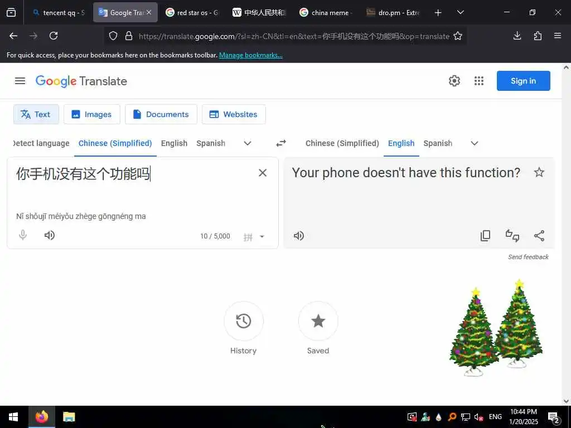Expand more target languages list
Screen dimensions: 571x428
[475, 143]
